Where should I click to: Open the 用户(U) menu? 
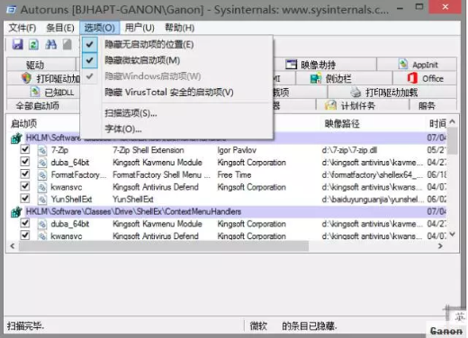pyautogui.click(x=139, y=28)
